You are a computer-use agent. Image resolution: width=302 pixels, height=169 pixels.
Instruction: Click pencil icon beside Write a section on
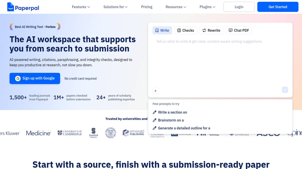tap(155, 112)
